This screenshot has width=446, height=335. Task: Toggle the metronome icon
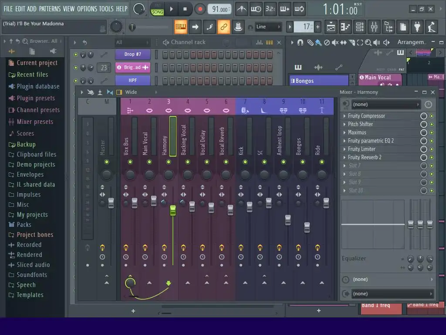coord(242,9)
